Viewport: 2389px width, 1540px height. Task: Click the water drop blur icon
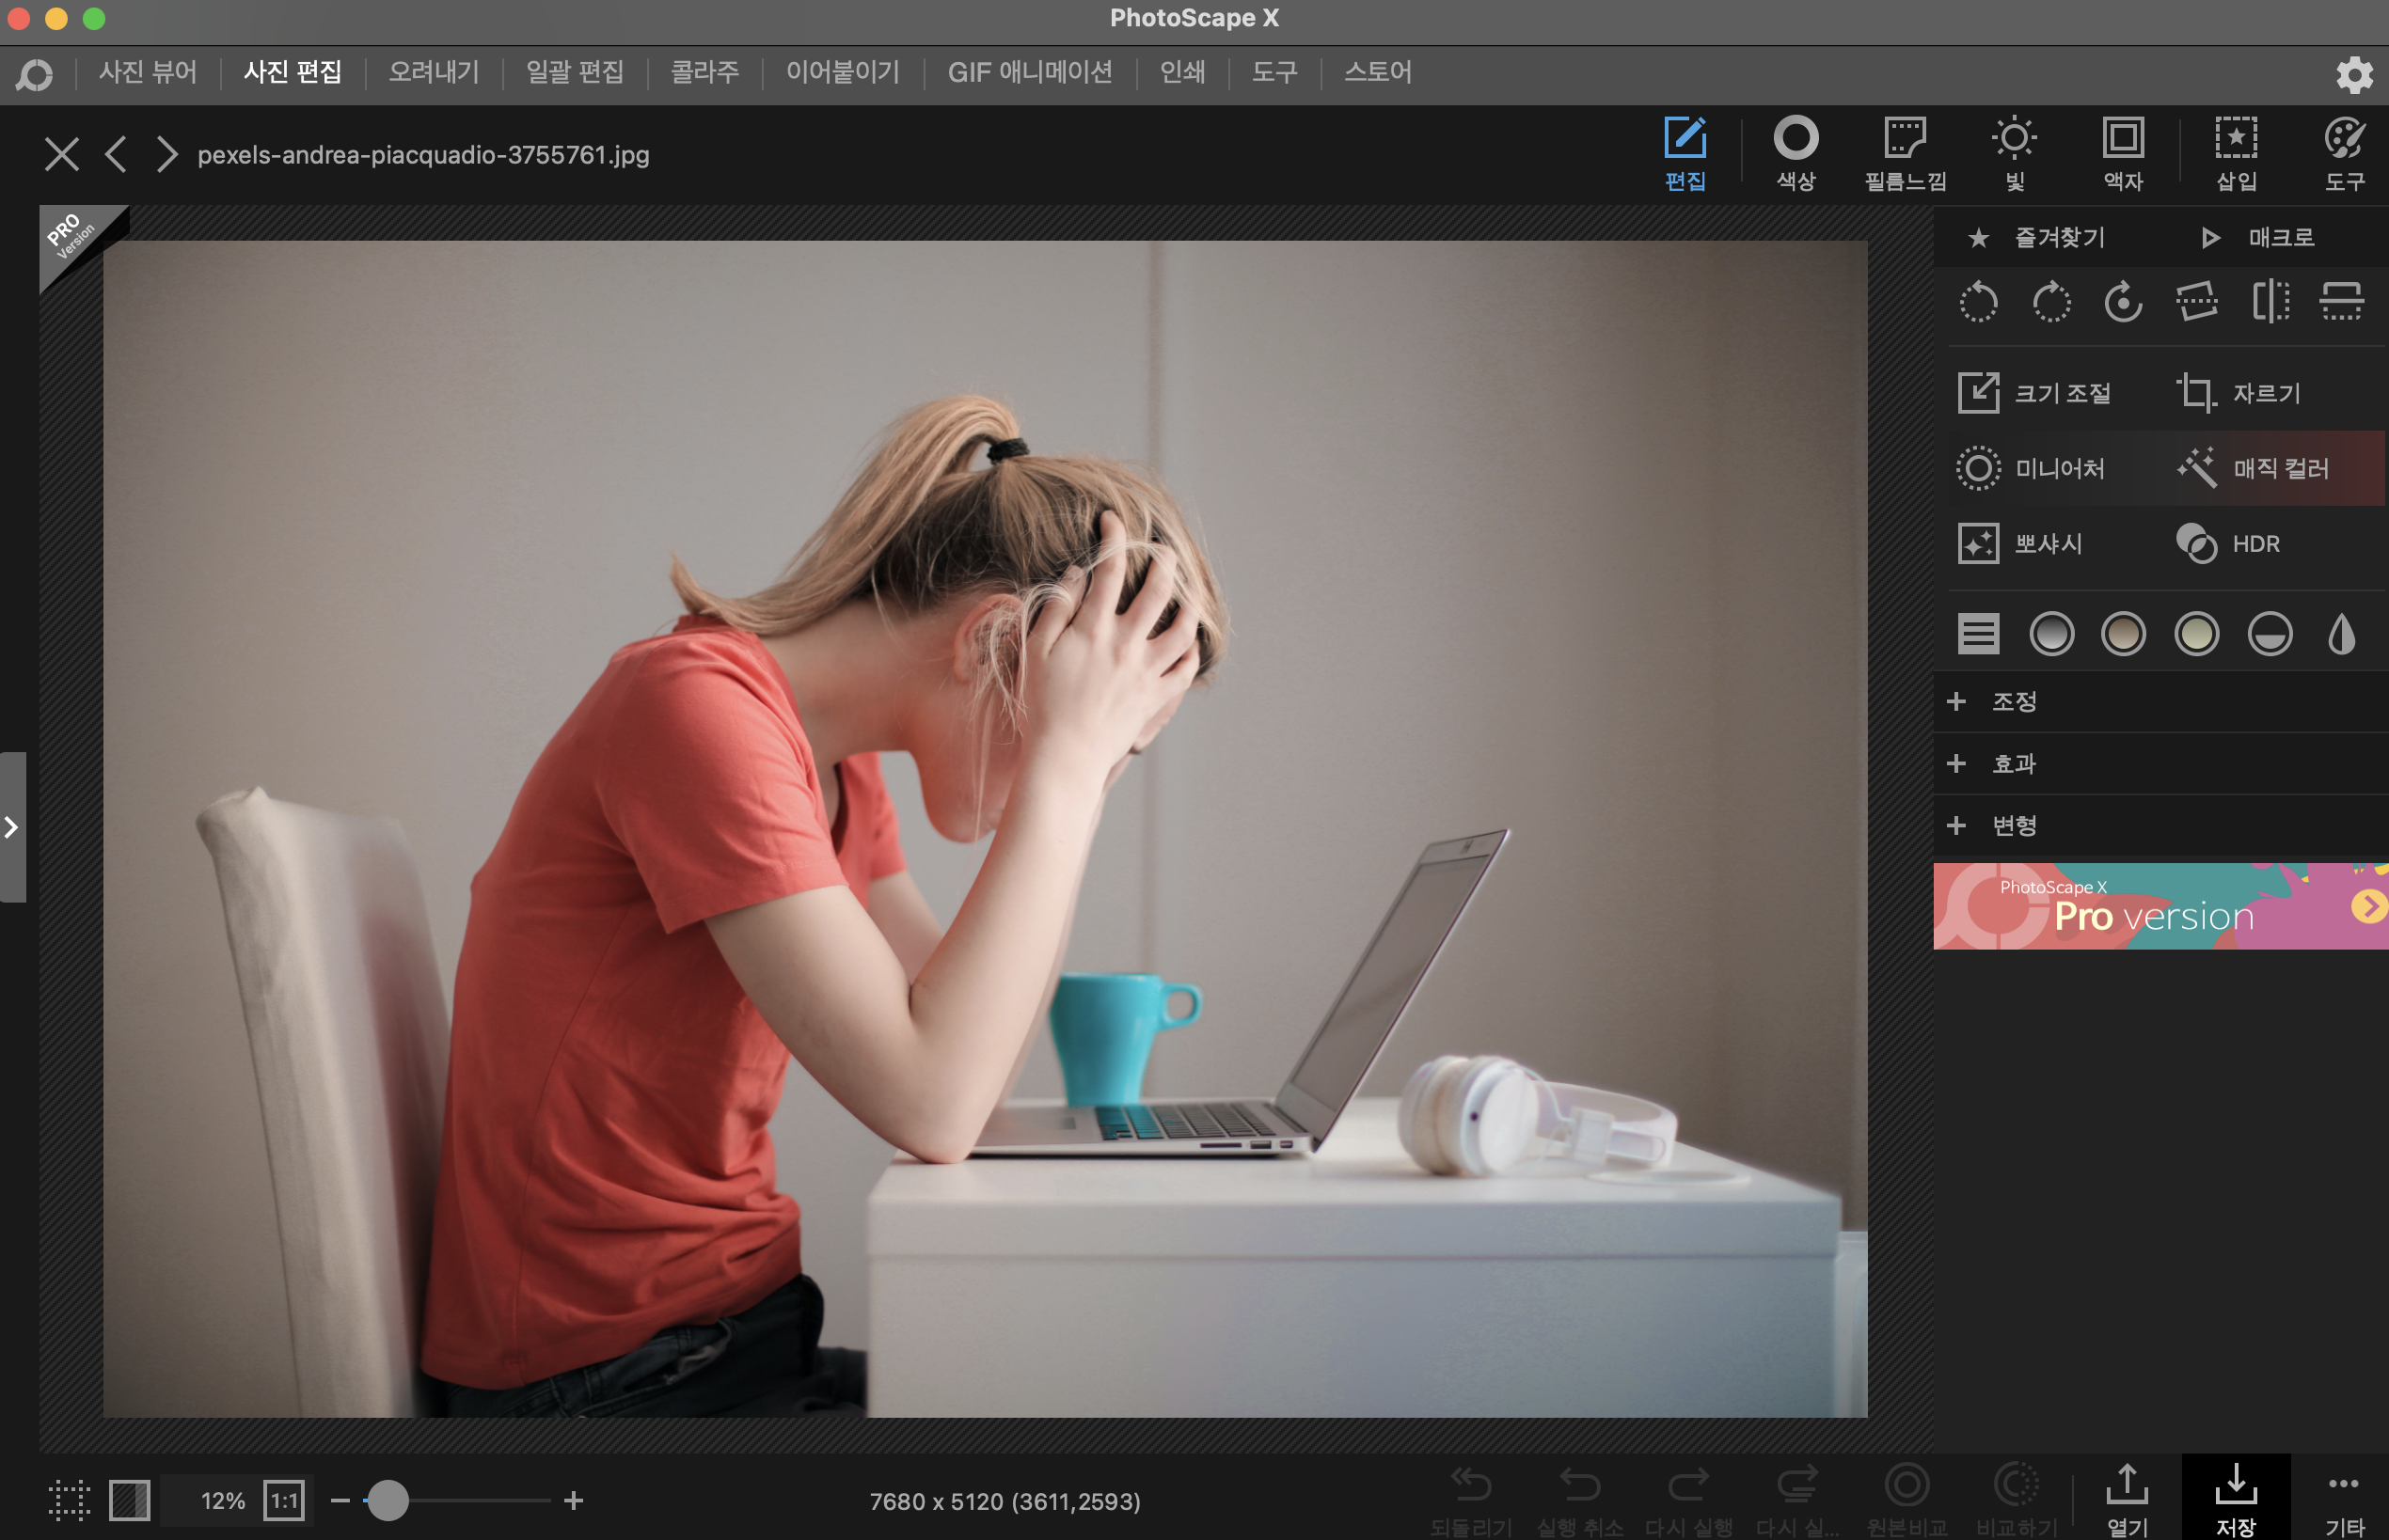2341,634
